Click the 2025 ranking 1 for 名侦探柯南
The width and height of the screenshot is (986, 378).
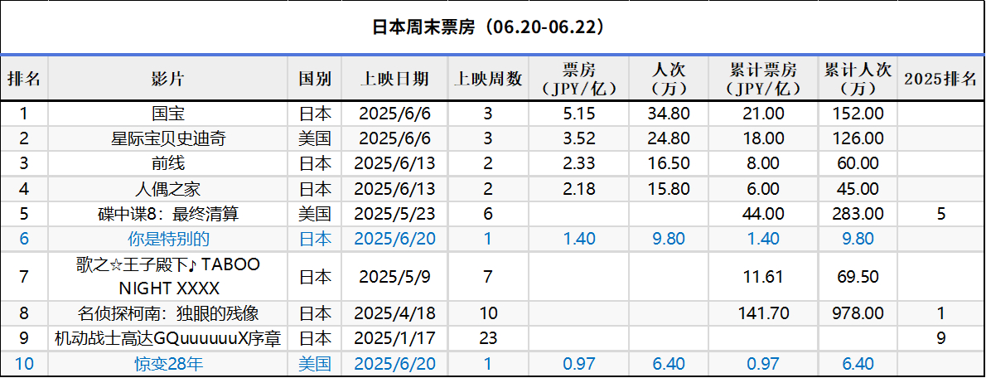[x=940, y=313]
